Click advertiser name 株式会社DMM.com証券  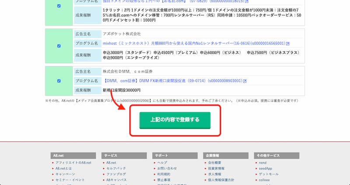(x=128, y=71)
